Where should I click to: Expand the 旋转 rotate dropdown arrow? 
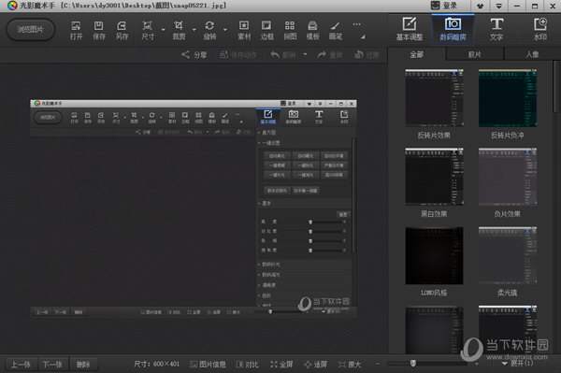tap(225, 30)
